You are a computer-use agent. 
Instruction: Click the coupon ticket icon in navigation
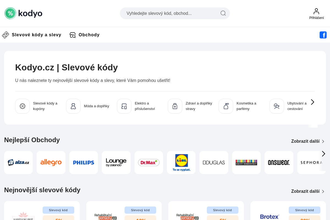pyautogui.click(x=5, y=35)
